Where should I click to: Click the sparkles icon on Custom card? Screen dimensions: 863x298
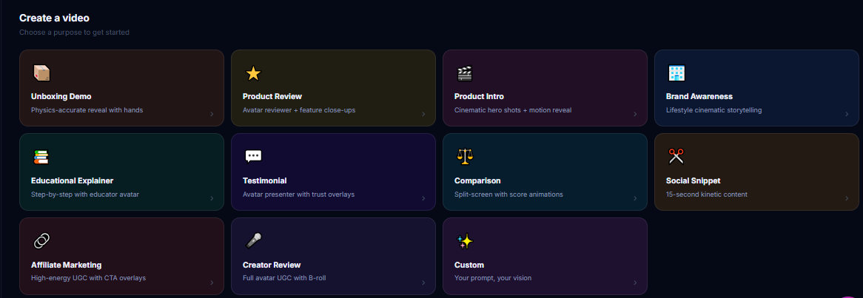[465, 240]
